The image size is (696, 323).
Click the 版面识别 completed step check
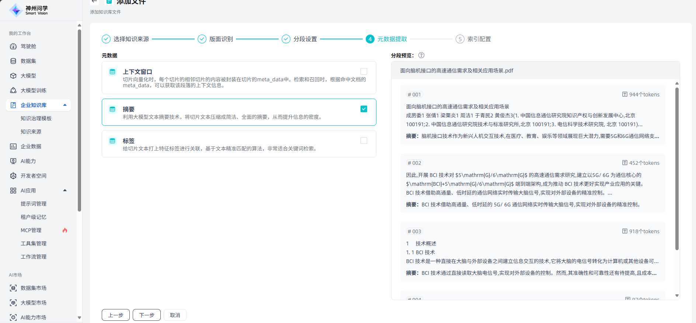point(202,39)
